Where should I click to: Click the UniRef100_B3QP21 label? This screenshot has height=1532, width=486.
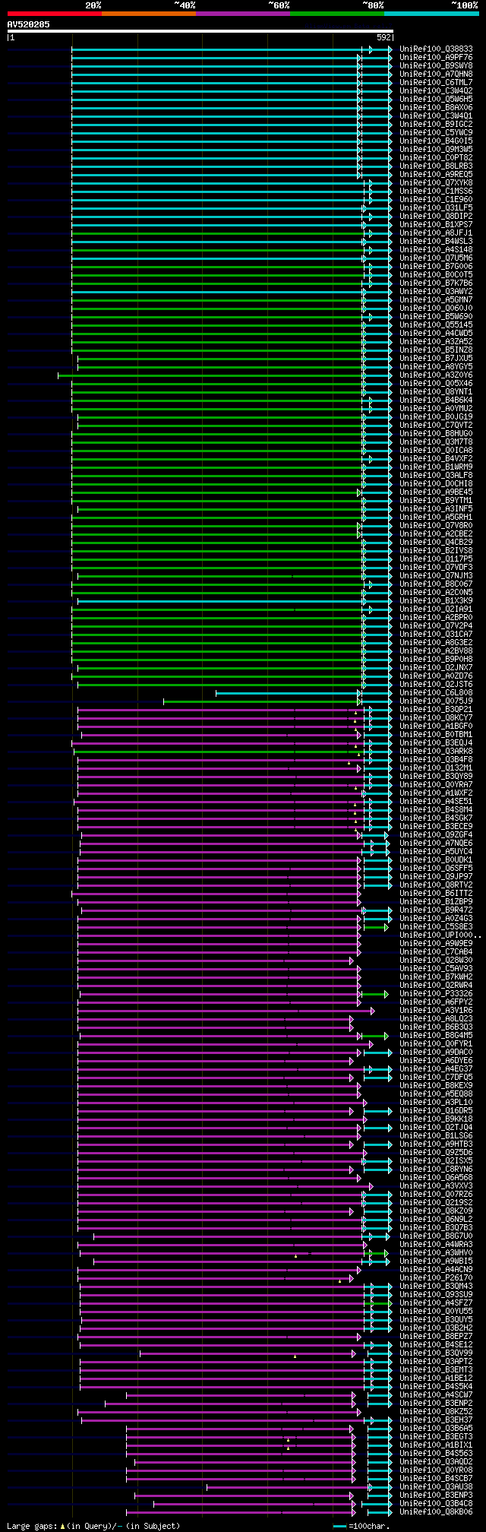[x=437, y=710]
